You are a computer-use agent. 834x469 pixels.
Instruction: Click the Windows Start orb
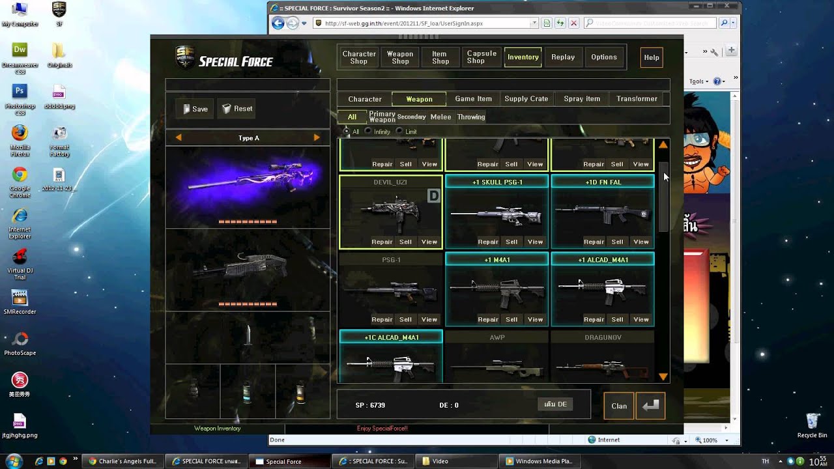pyautogui.click(x=14, y=461)
